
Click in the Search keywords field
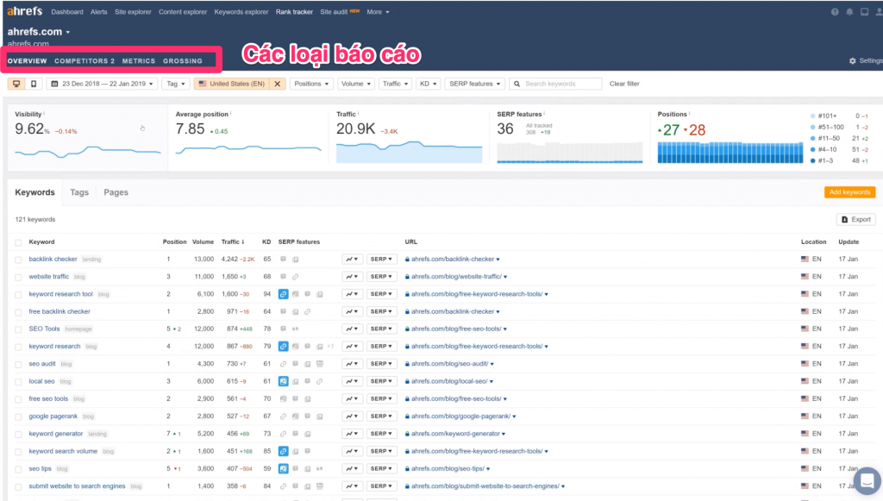coord(555,84)
